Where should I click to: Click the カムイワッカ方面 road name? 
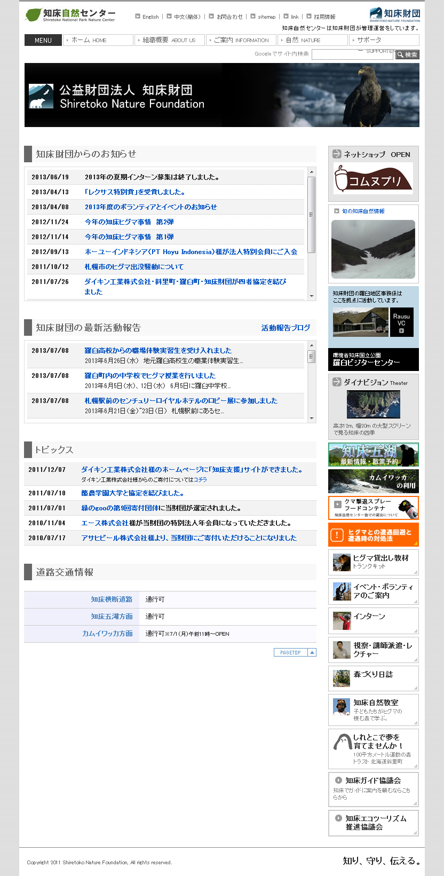coord(107,634)
